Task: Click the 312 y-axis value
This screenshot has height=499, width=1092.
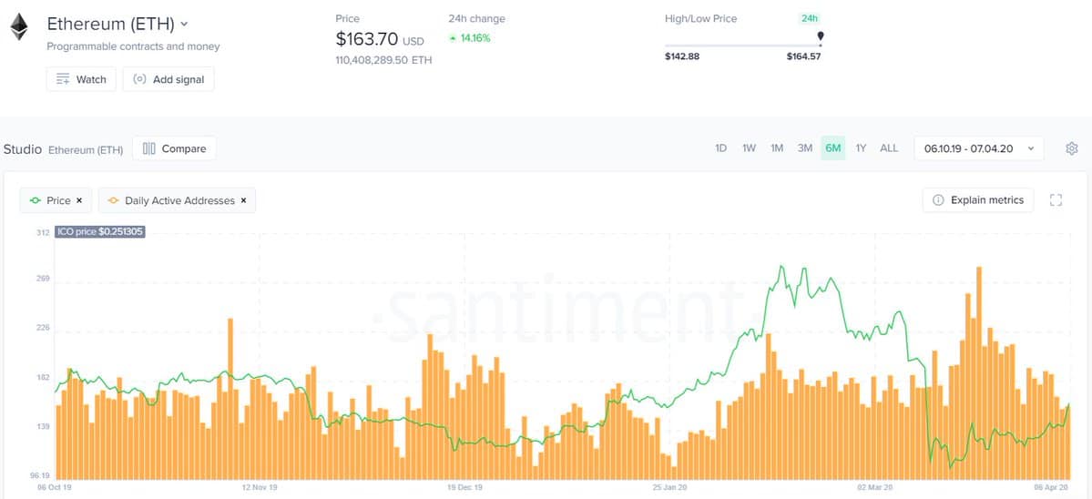Action: pyautogui.click(x=43, y=233)
